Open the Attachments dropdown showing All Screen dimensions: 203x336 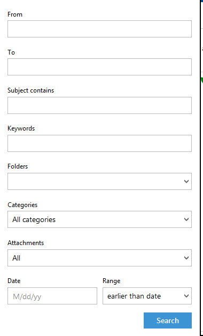pyautogui.click(x=99, y=258)
